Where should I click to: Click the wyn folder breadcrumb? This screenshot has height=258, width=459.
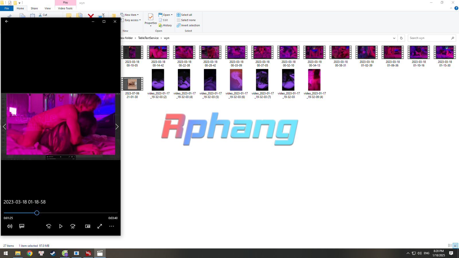coord(167,38)
